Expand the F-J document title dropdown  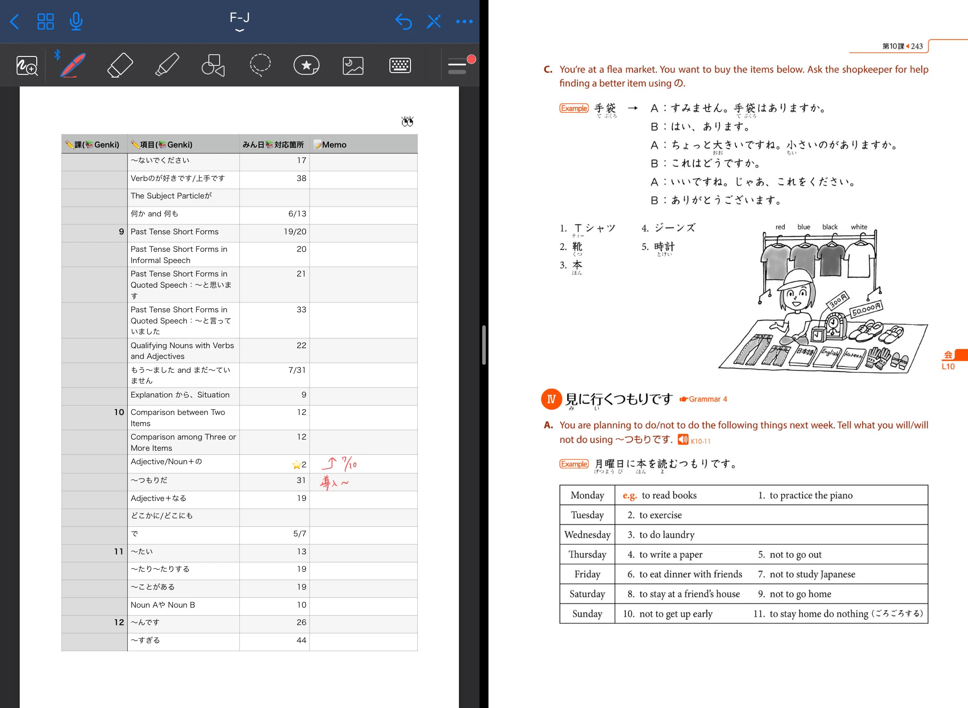point(240,22)
